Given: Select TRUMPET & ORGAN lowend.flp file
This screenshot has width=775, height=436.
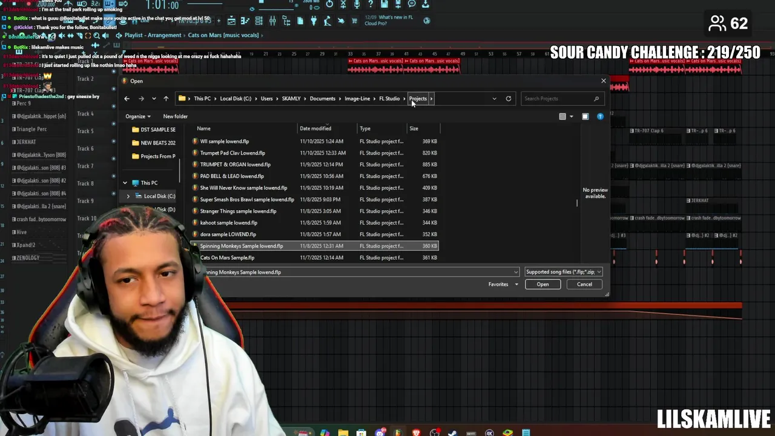Looking at the screenshot, I should coord(314,164).
